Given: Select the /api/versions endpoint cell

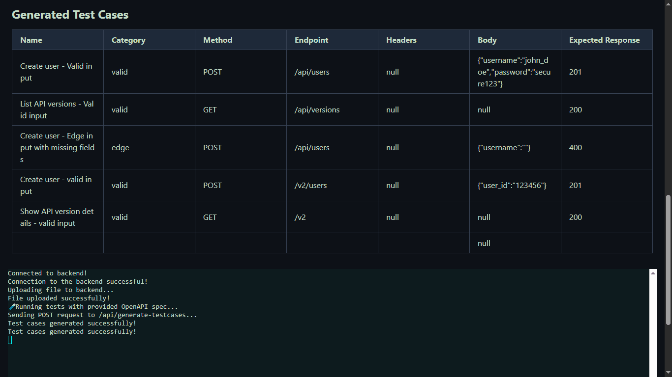Looking at the screenshot, I should click(x=332, y=109).
